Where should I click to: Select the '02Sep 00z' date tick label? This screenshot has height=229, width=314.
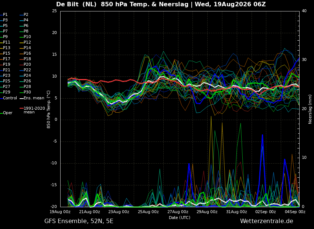[266, 212]
